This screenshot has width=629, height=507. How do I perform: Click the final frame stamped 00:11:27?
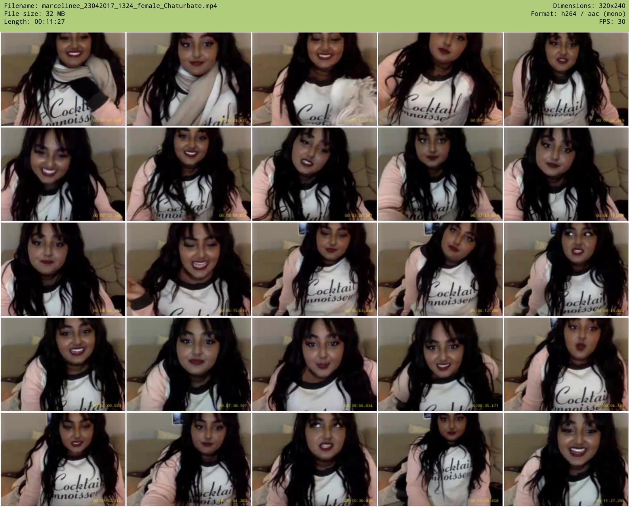pyautogui.click(x=566, y=459)
